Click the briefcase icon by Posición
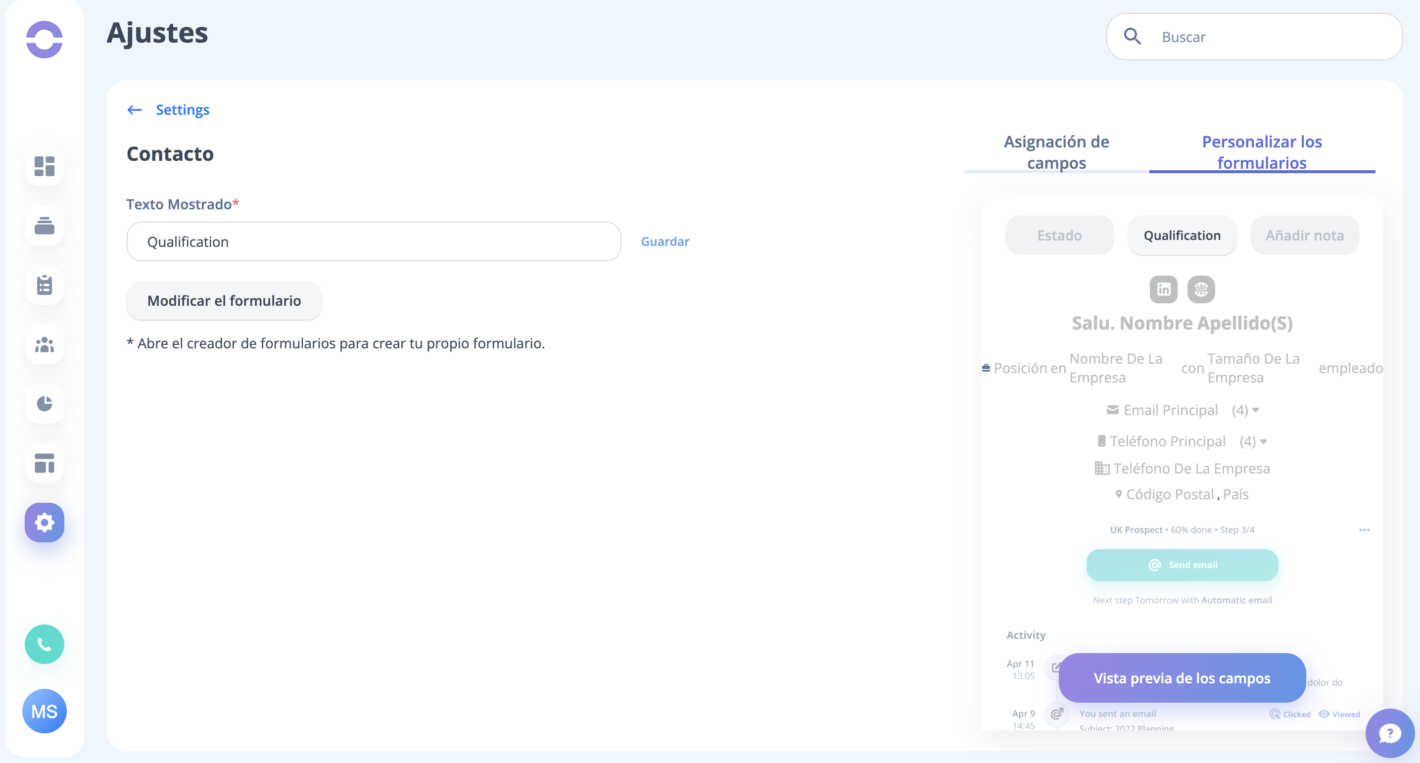This screenshot has height=763, width=1420. point(986,368)
